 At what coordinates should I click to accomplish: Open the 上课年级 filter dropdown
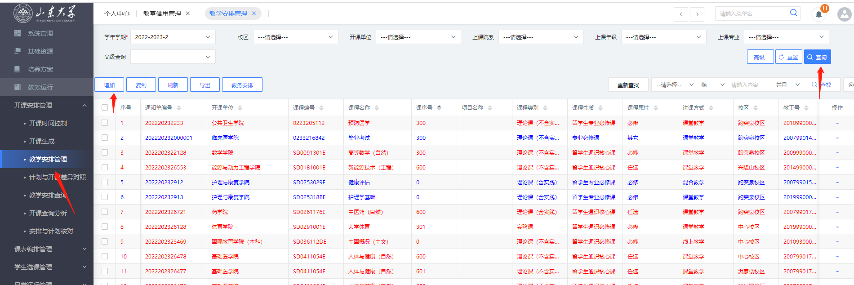663,37
